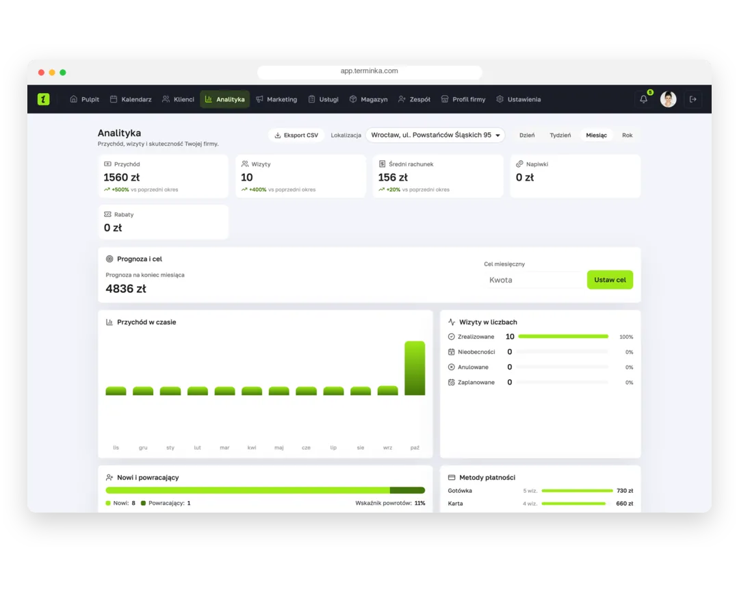Select the Miesiąc period
This screenshot has width=739, height=592.
tap(596, 136)
